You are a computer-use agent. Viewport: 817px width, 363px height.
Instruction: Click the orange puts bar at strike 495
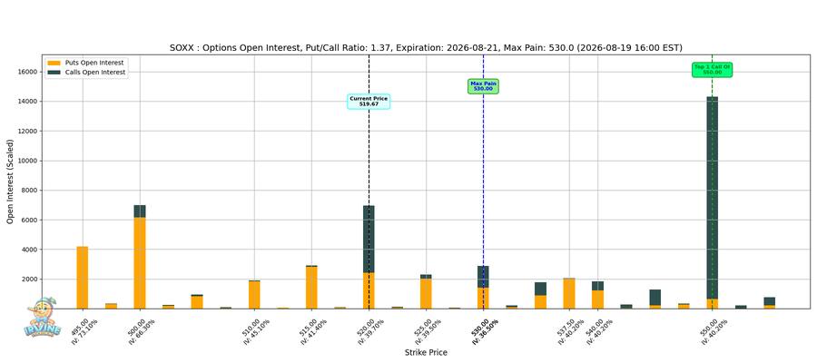83,278
